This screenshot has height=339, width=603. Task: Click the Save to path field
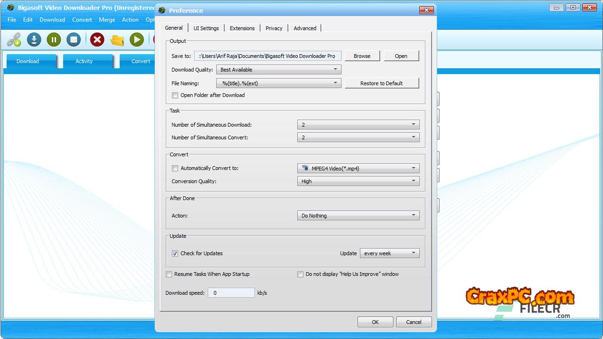coord(268,56)
